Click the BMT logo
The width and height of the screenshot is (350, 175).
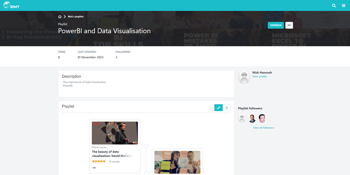tap(11, 5)
